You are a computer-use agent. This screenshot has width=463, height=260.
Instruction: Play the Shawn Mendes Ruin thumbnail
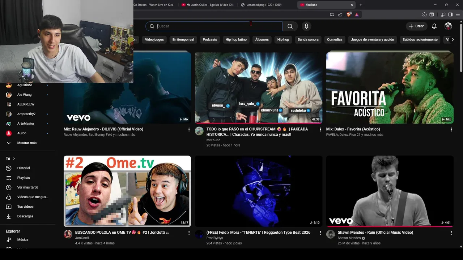click(x=390, y=191)
